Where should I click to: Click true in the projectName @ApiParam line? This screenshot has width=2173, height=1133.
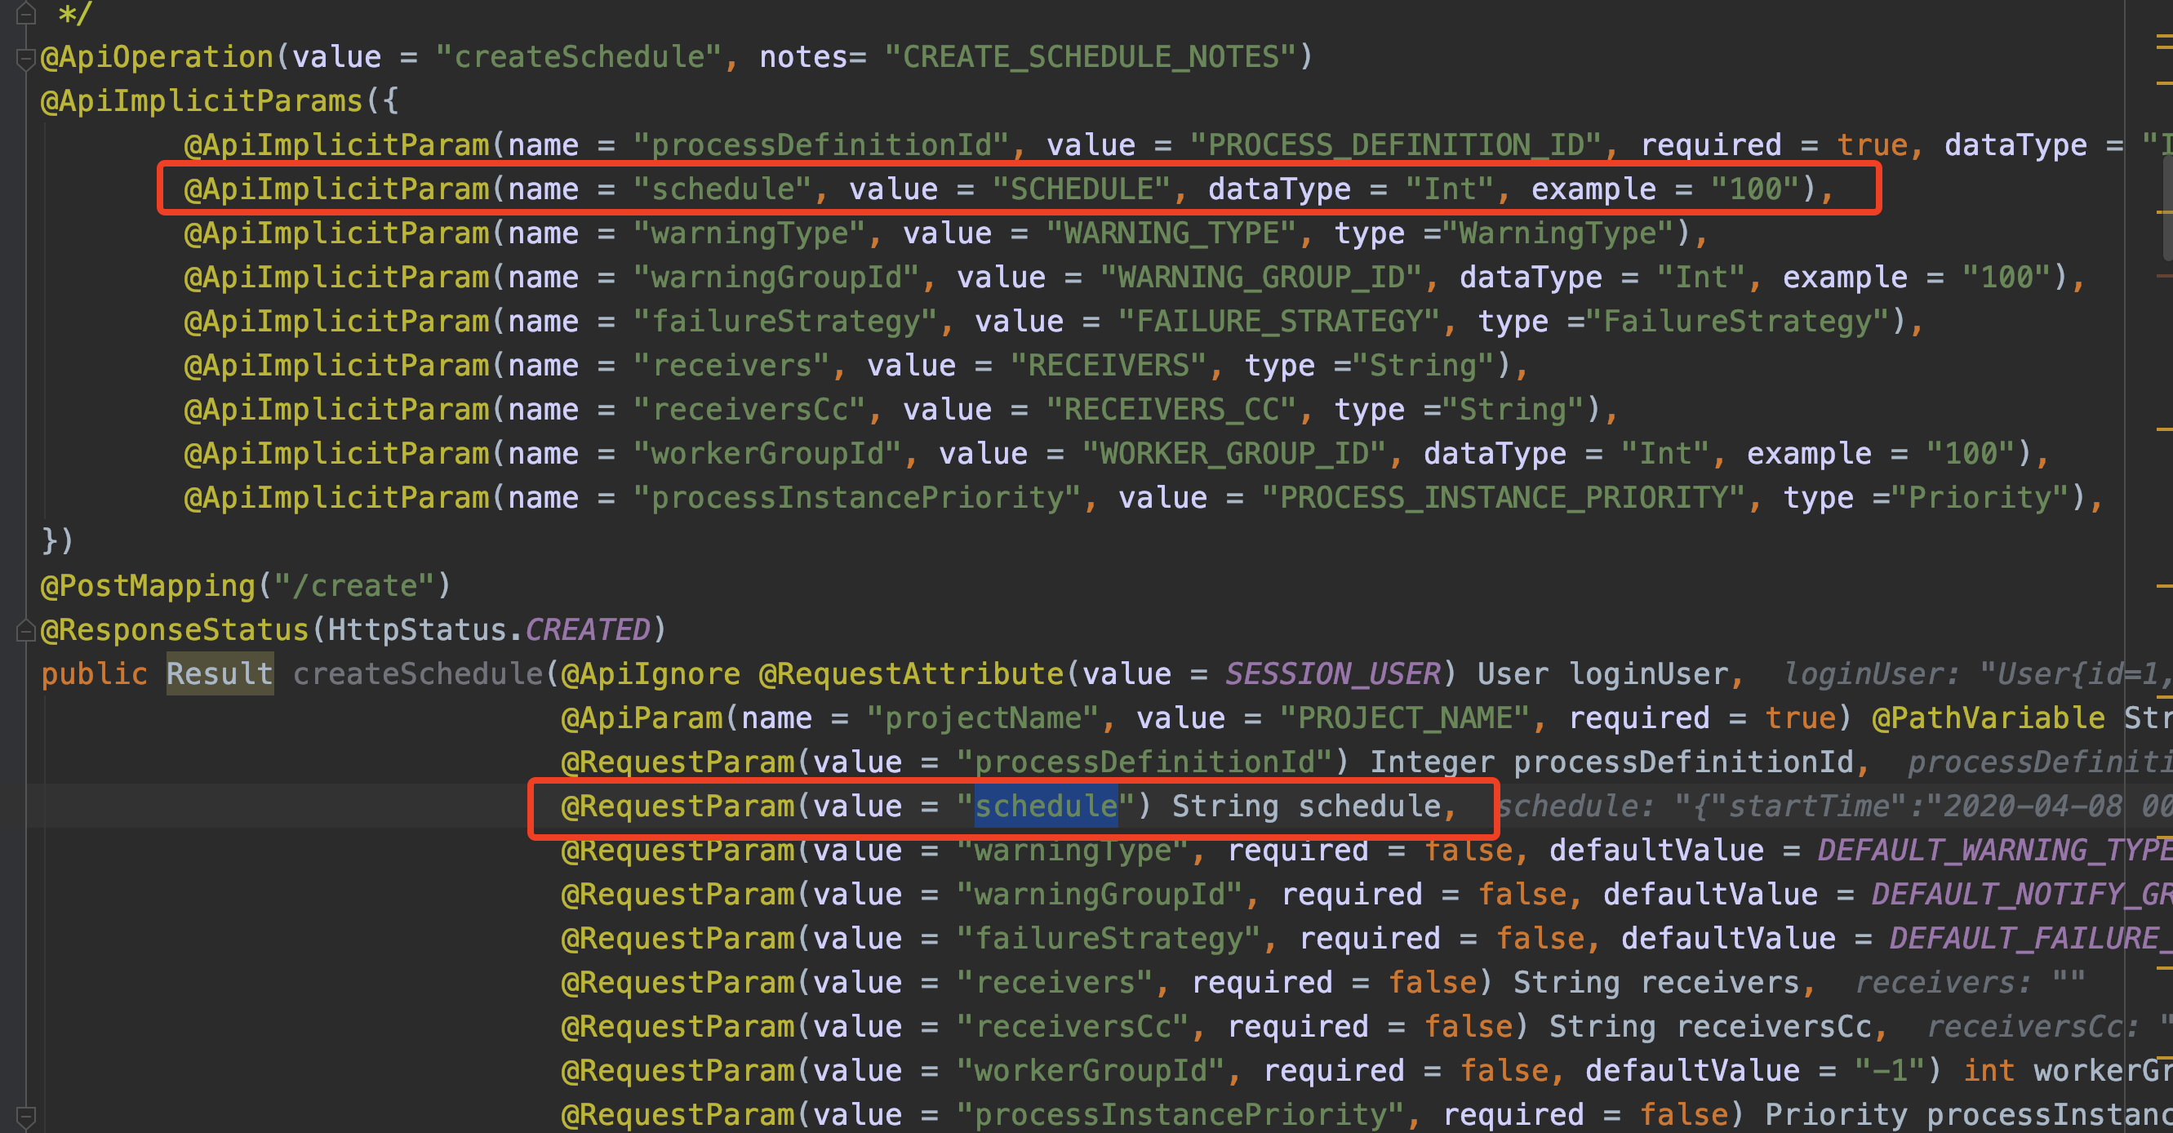(1799, 718)
